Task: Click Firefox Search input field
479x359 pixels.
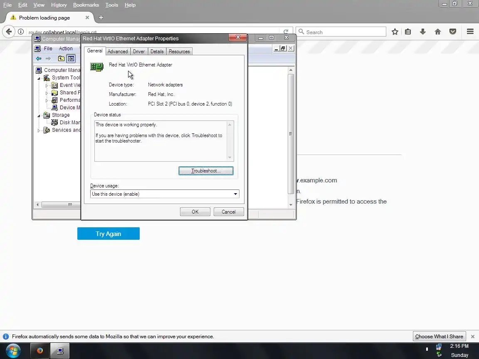Action: 341,32
